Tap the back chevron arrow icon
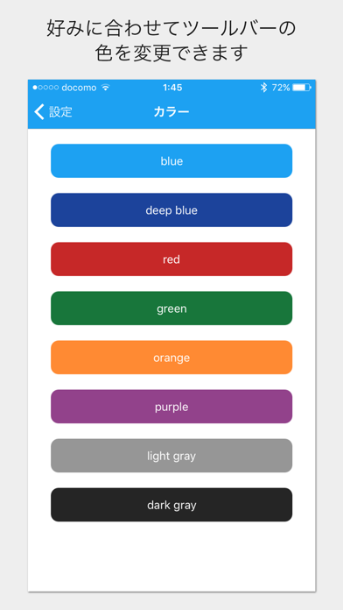 coord(39,111)
